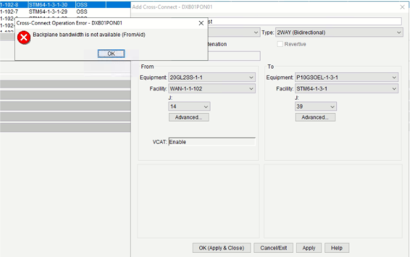This screenshot has width=410, height=257.
Task: Open Help for Add Cross-Connect
Action: click(337, 248)
